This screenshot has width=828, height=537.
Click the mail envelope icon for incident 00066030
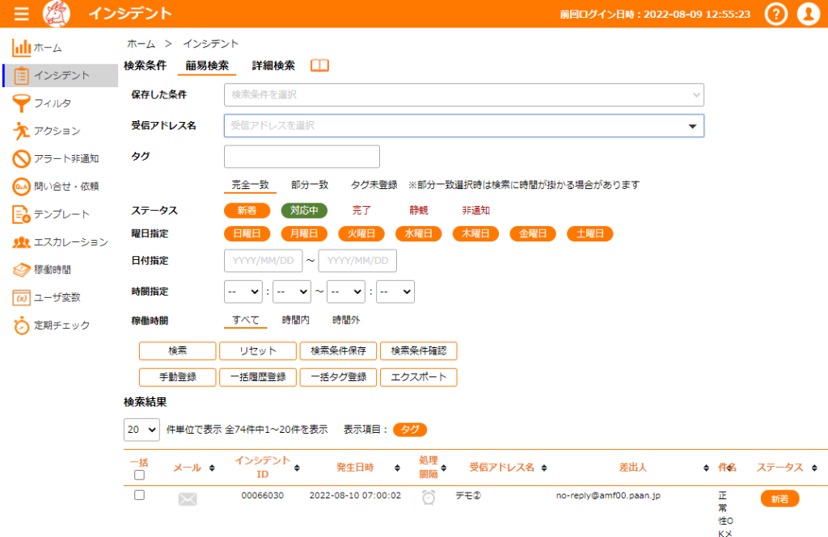[188, 499]
